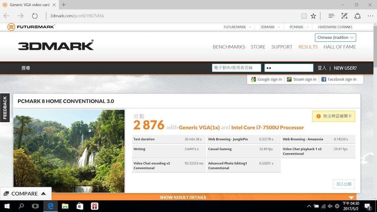The width and height of the screenshot is (377, 212).
Task: Click the score value 2 876
Action: click(149, 125)
